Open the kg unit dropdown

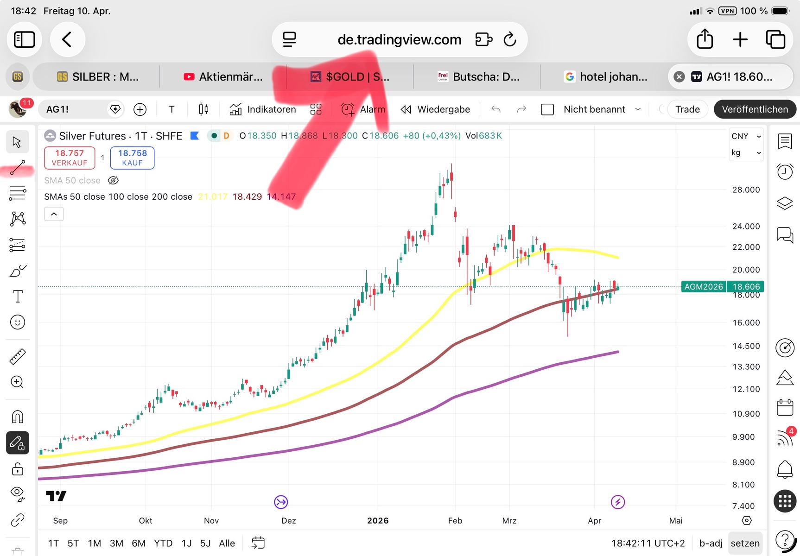(746, 153)
